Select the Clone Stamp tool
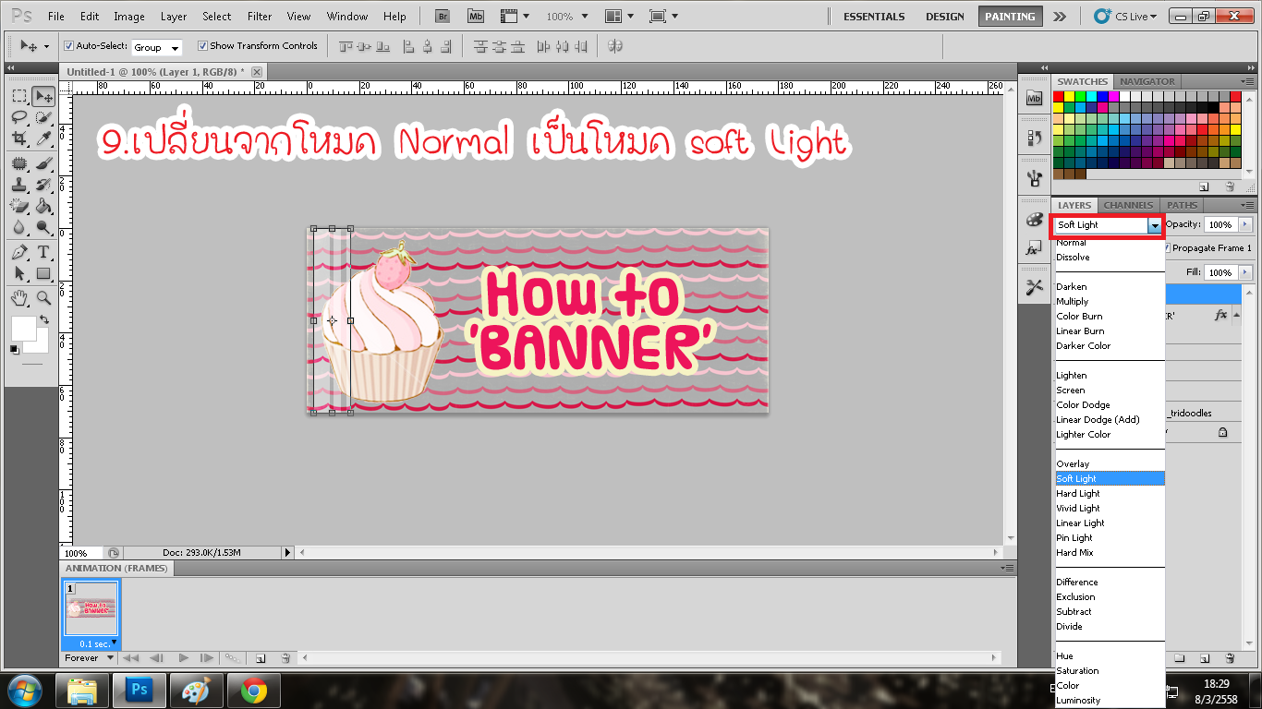This screenshot has height=709, width=1262. click(18, 185)
